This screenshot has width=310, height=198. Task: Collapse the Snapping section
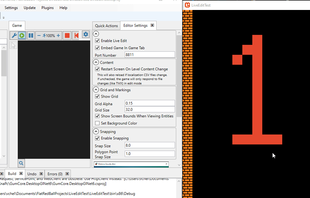coord(96,132)
